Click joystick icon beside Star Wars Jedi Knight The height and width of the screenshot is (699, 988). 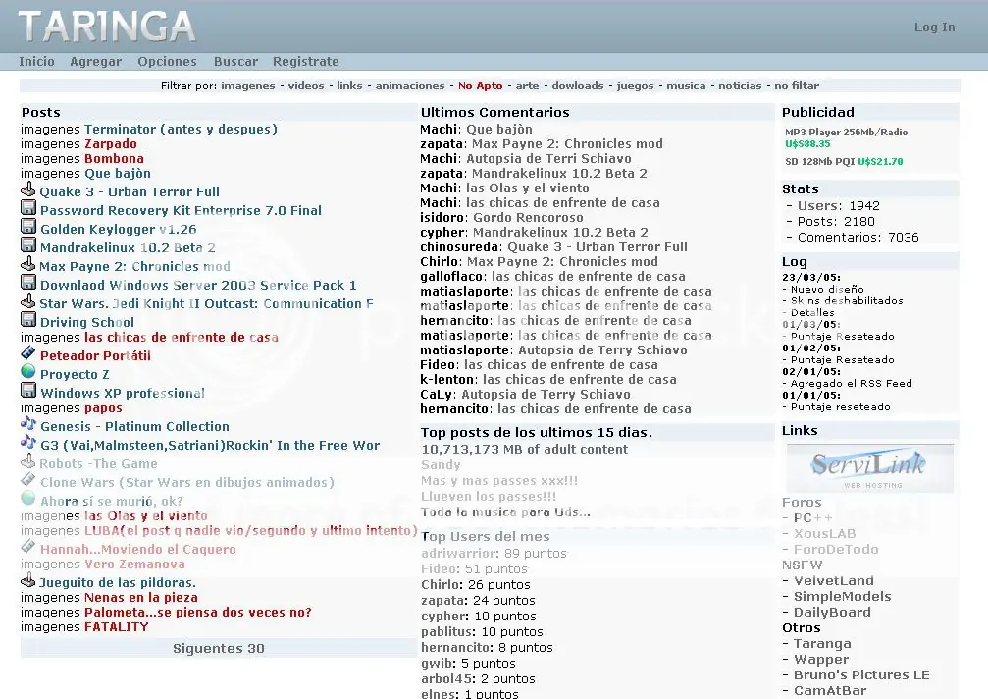tap(27, 300)
